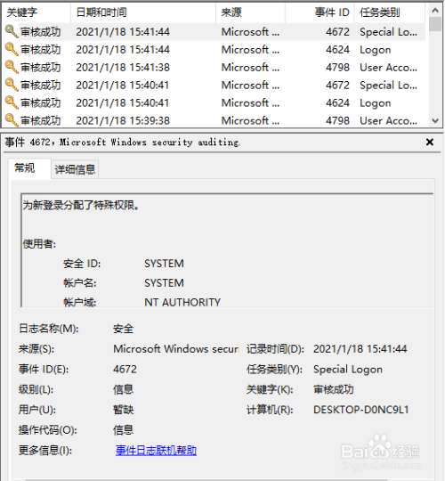Image resolution: width=445 pixels, height=481 pixels.
Task: Click the 审核成功 keyword field value
Action: pyautogui.click(x=334, y=389)
